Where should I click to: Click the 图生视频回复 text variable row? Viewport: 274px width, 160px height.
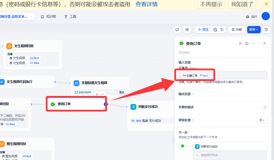point(17,156)
